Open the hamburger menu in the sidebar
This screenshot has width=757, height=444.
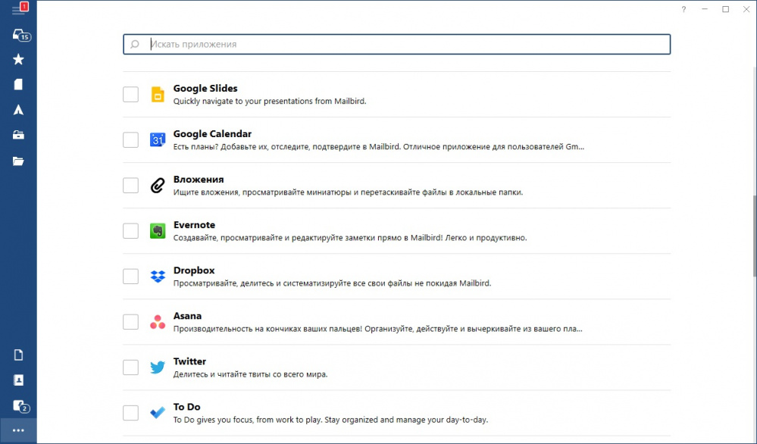pyautogui.click(x=18, y=10)
